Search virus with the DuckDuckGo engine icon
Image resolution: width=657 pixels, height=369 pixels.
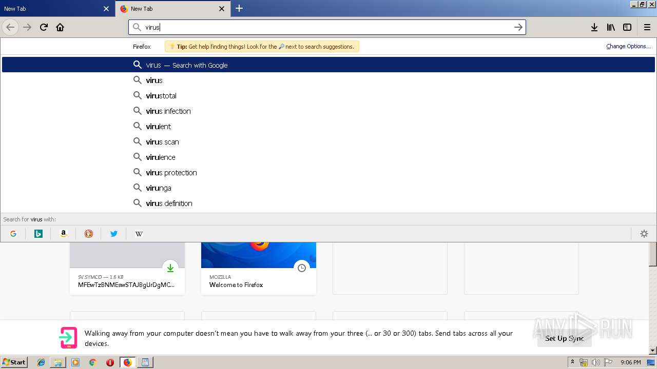tap(89, 234)
